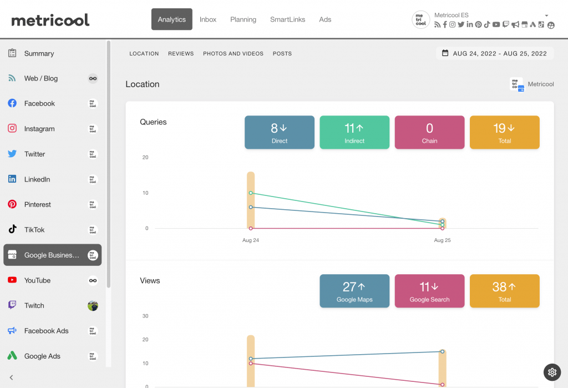Click the Chain queries card showing 0

[430, 132]
